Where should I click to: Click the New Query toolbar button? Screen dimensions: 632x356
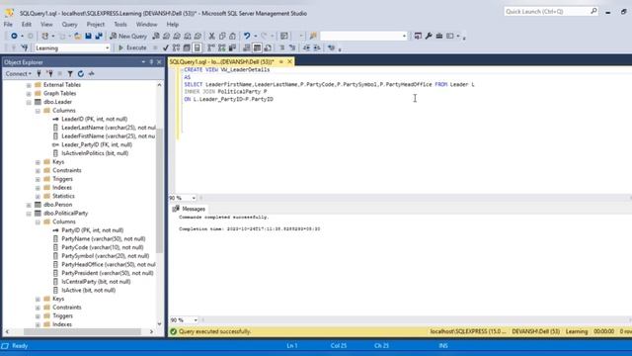pyautogui.click(x=128, y=36)
